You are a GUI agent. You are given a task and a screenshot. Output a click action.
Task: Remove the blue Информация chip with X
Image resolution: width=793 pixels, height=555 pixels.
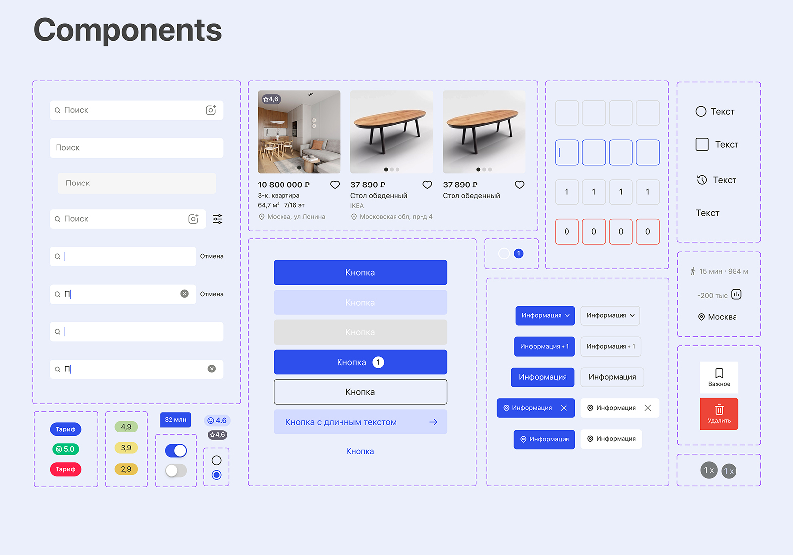(x=564, y=408)
